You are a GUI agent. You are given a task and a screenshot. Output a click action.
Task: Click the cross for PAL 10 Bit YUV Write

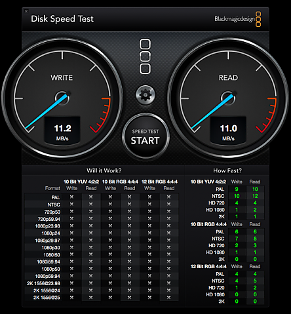[x=71, y=197]
